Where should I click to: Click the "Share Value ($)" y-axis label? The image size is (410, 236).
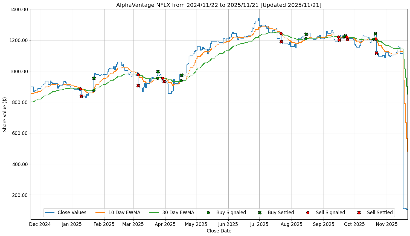(x=5, y=114)
